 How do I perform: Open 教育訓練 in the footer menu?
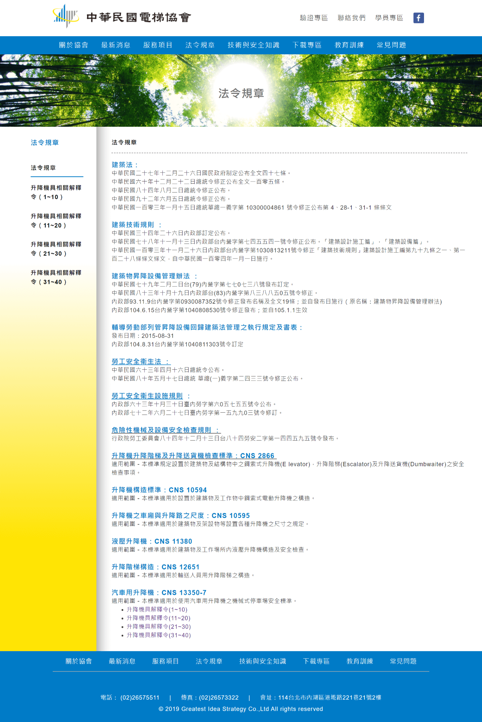(x=360, y=661)
